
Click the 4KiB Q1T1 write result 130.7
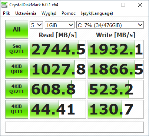pos(116,109)
